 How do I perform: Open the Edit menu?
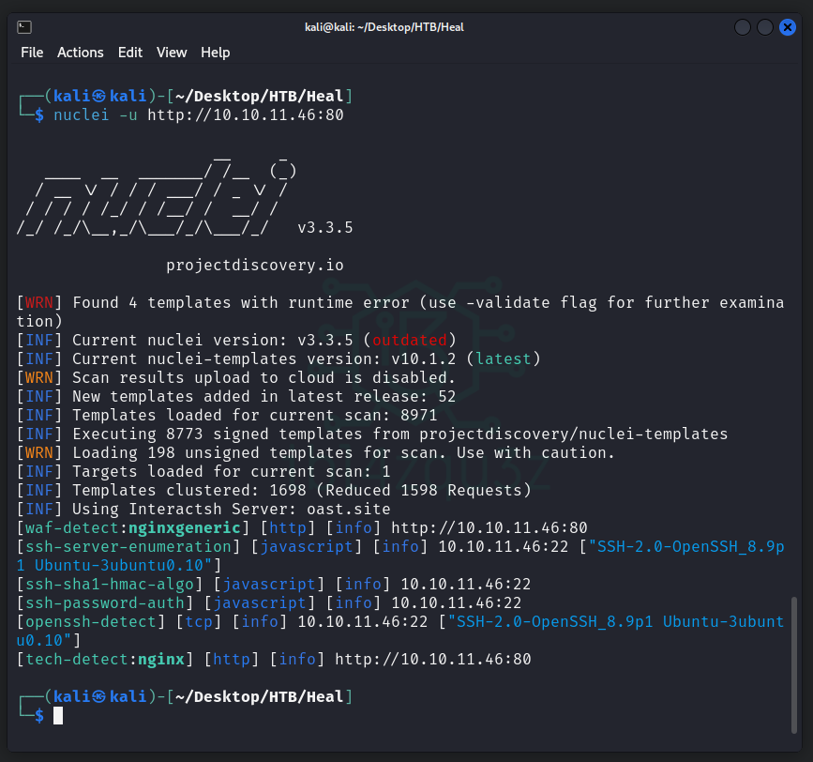(130, 53)
